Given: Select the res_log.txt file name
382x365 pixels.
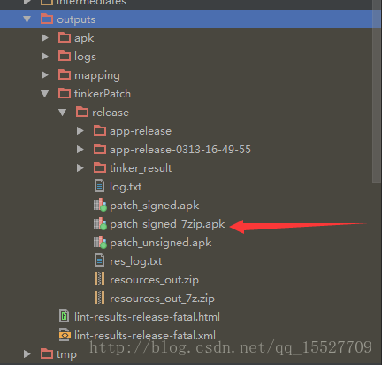Looking at the screenshot, I should [x=135, y=261].
